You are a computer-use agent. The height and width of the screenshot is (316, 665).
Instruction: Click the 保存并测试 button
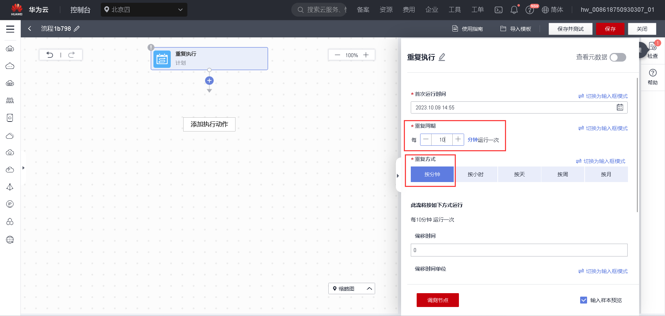click(x=570, y=29)
